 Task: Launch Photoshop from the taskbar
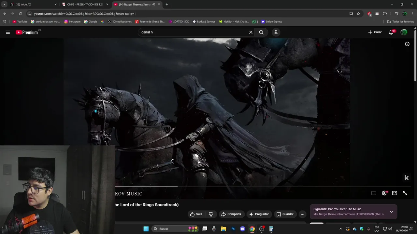(233, 229)
